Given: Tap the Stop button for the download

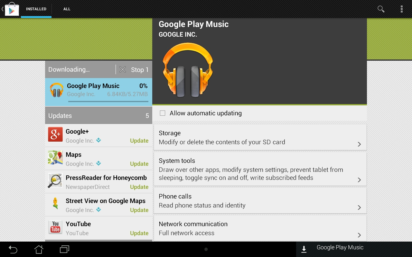Looking at the screenshot, I should (x=140, y=70).
